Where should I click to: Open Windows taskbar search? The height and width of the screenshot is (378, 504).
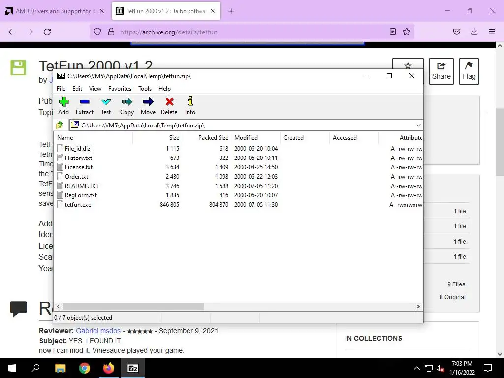tap(35, 368)
